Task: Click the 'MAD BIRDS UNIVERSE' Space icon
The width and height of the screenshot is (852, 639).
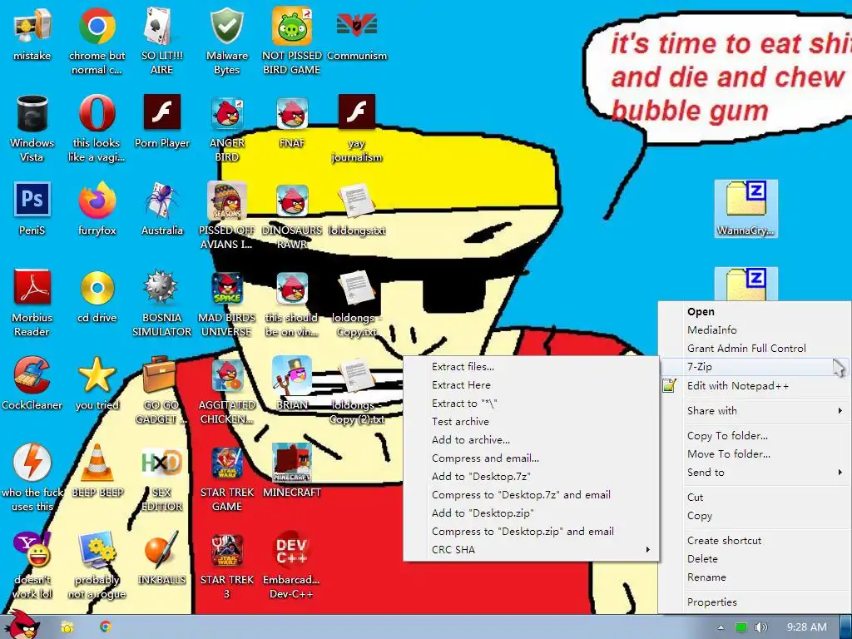Action: tap(226, 288)
